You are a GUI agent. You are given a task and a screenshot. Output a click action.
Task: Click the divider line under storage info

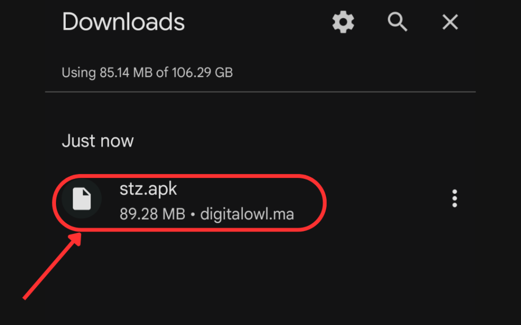pyautogui.click(x=260, y=92)
